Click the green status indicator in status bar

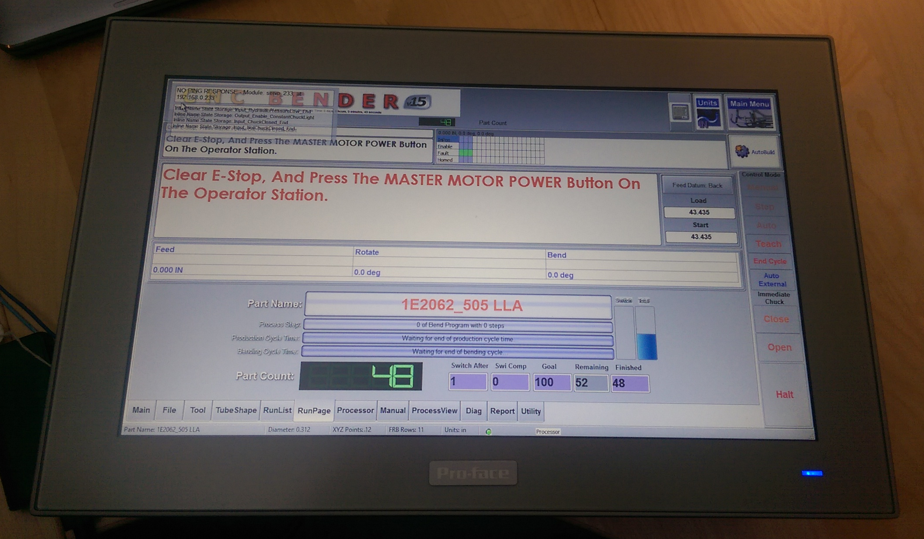pos(489,431)
